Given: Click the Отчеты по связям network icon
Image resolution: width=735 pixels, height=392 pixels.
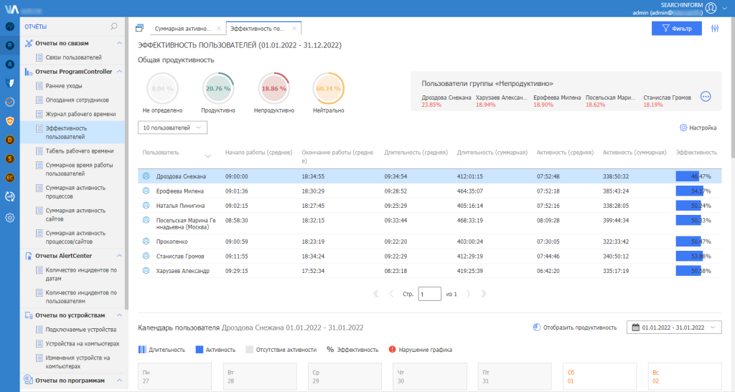Looking at the screenshot, I should point(29,44).
